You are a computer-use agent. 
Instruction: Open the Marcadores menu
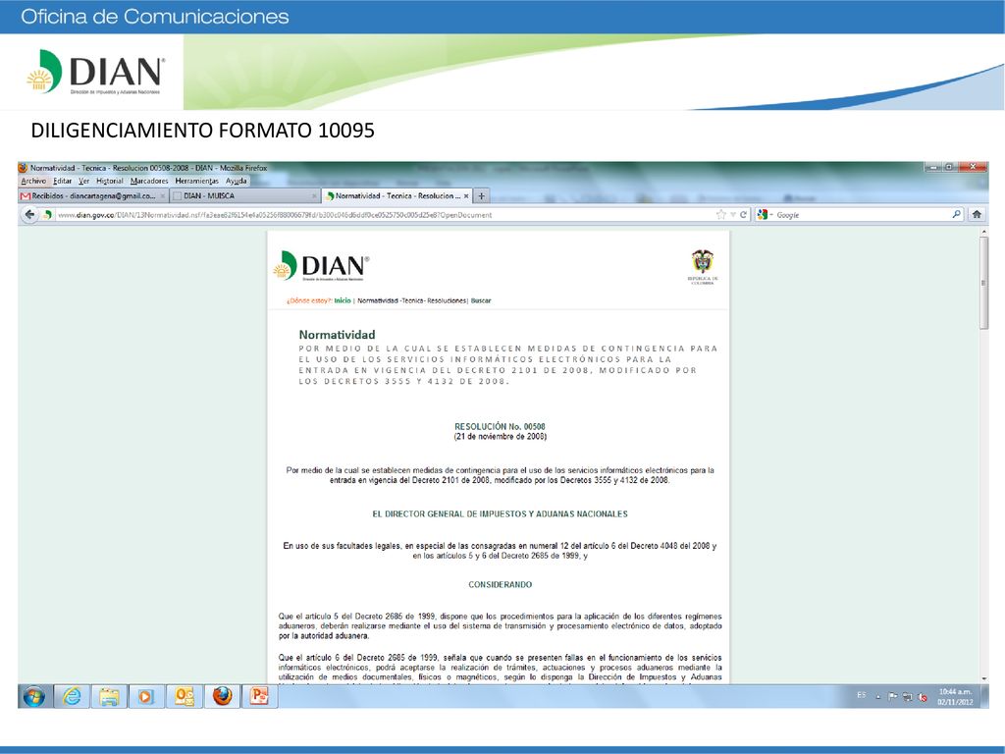click(149, 181)
